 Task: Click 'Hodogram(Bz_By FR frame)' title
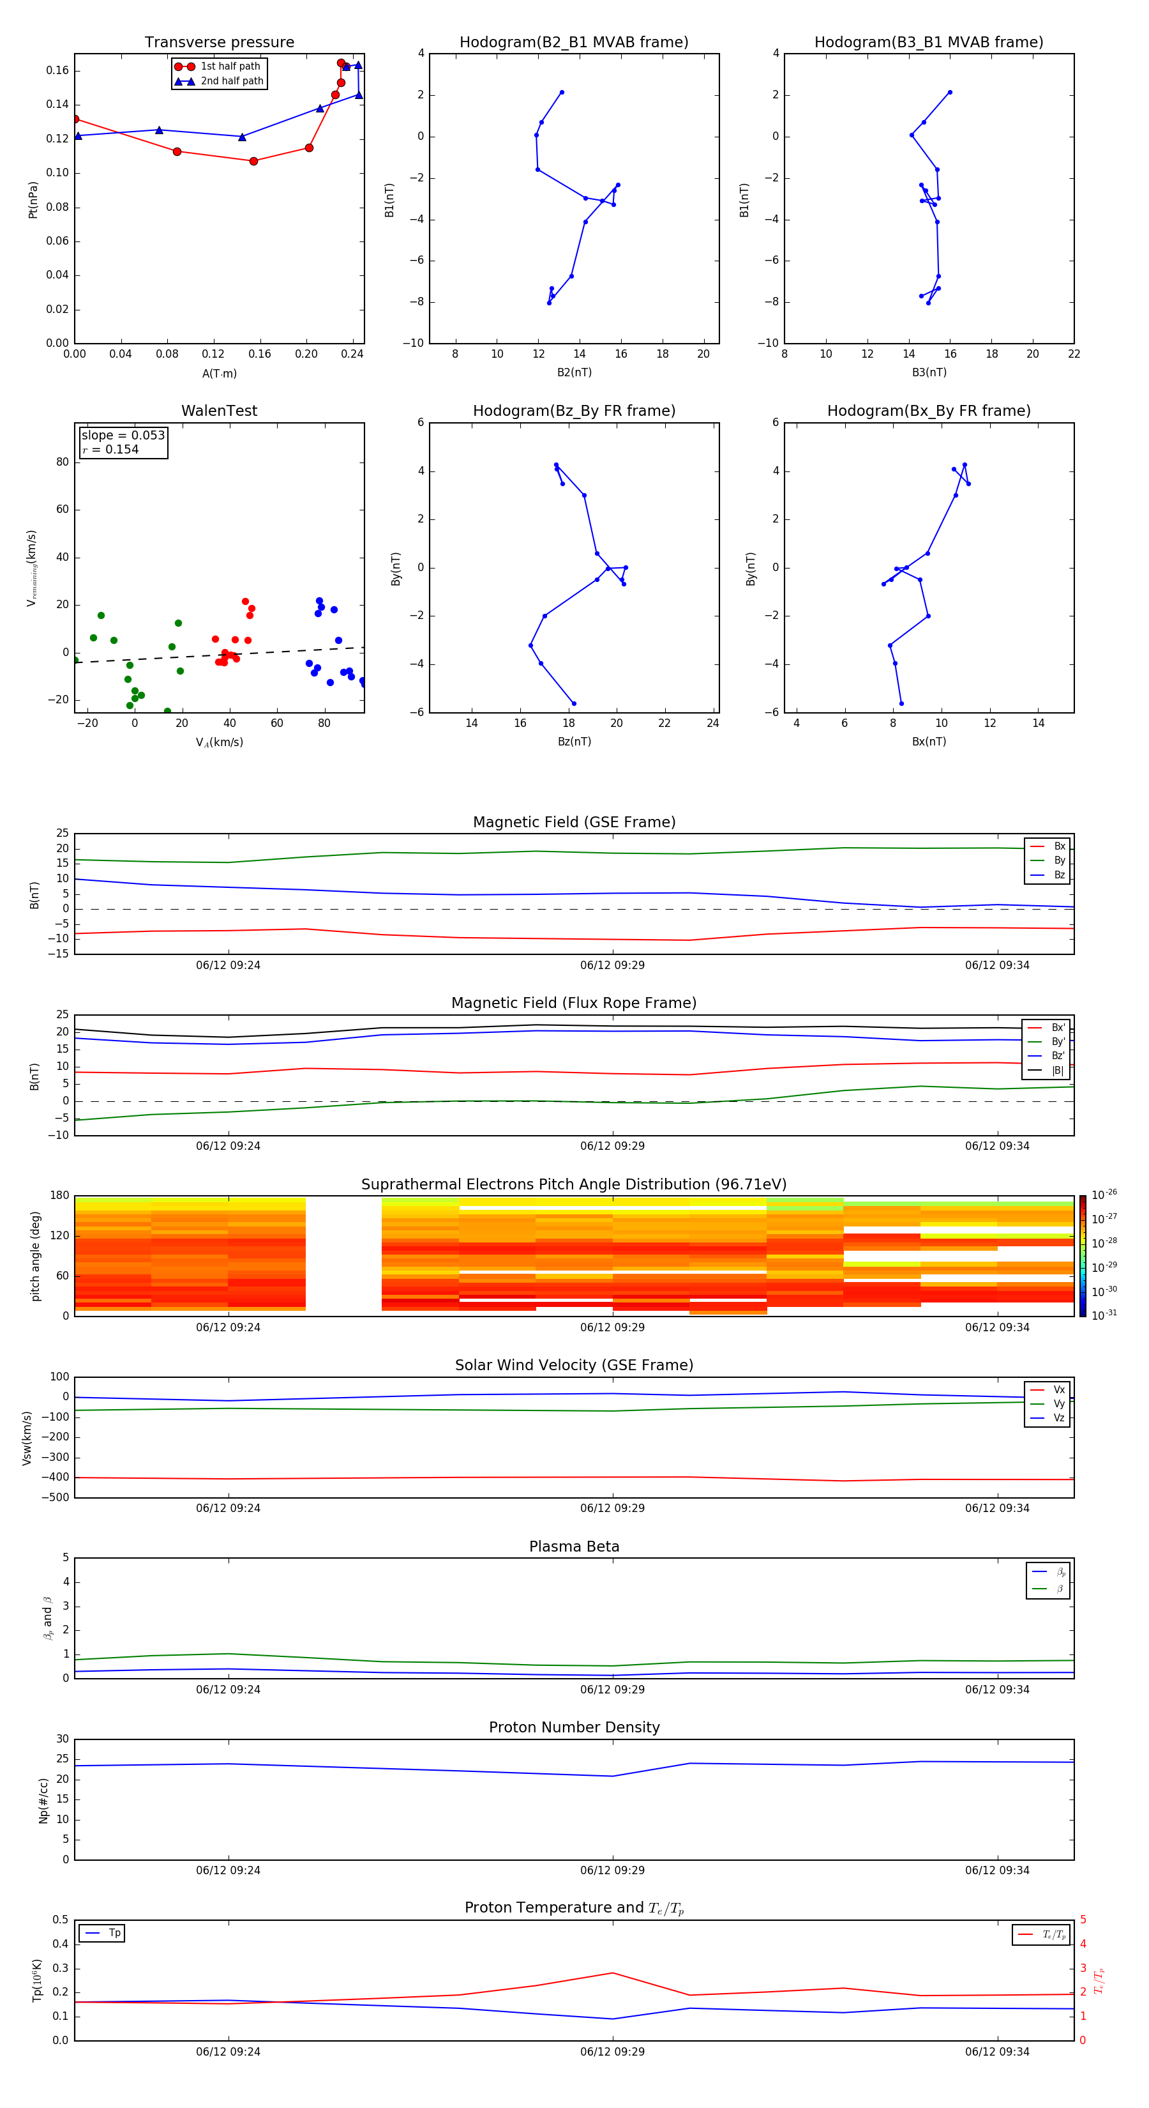(x=574, y=411)
